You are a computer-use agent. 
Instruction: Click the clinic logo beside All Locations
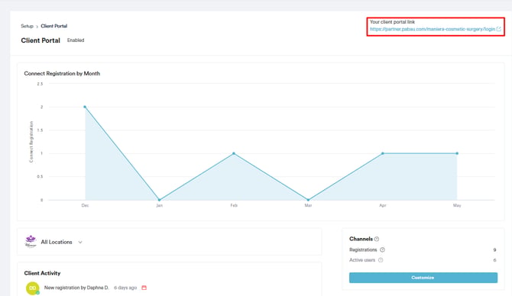click(x=31, y=242)
